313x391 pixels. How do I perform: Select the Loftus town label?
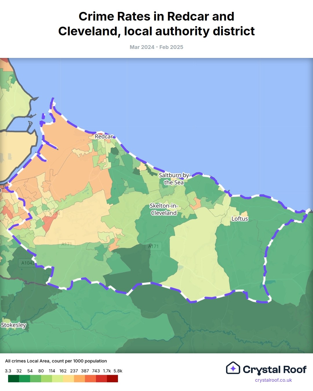click(x=240, y=219)
